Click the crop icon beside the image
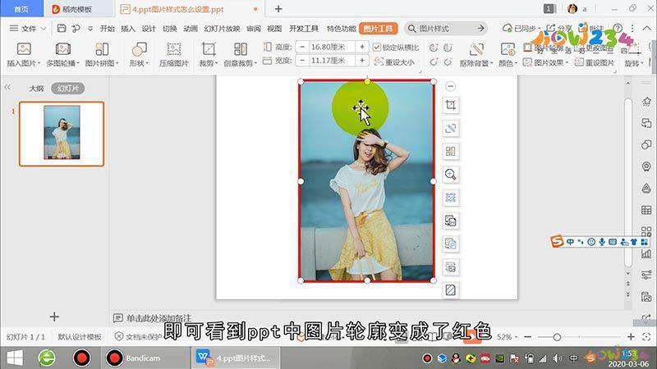The width and height of the screenshot is (657, 369). point(450,105)
